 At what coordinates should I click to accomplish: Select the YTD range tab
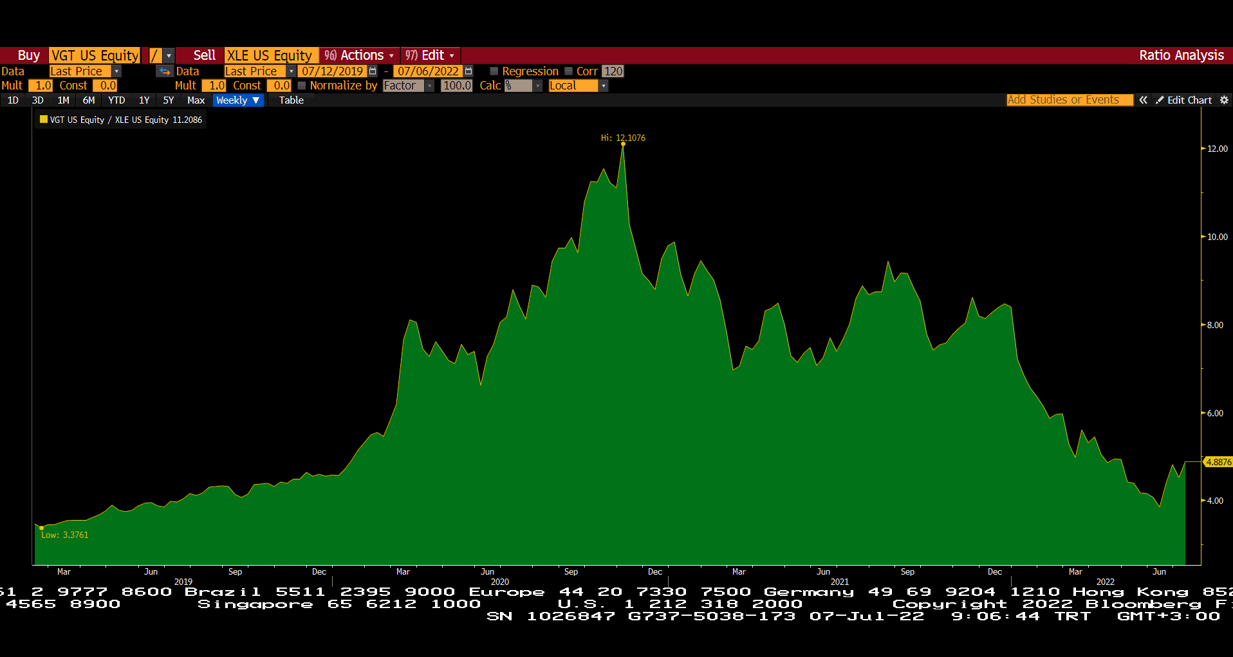tap(116, 100)
